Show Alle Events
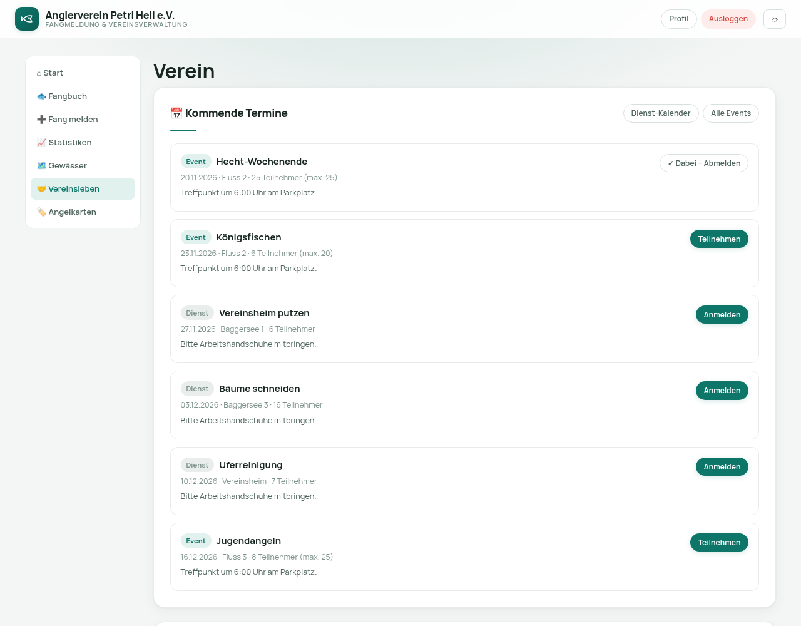This screenshot has width=801, height=626. [x=731, y=113]
